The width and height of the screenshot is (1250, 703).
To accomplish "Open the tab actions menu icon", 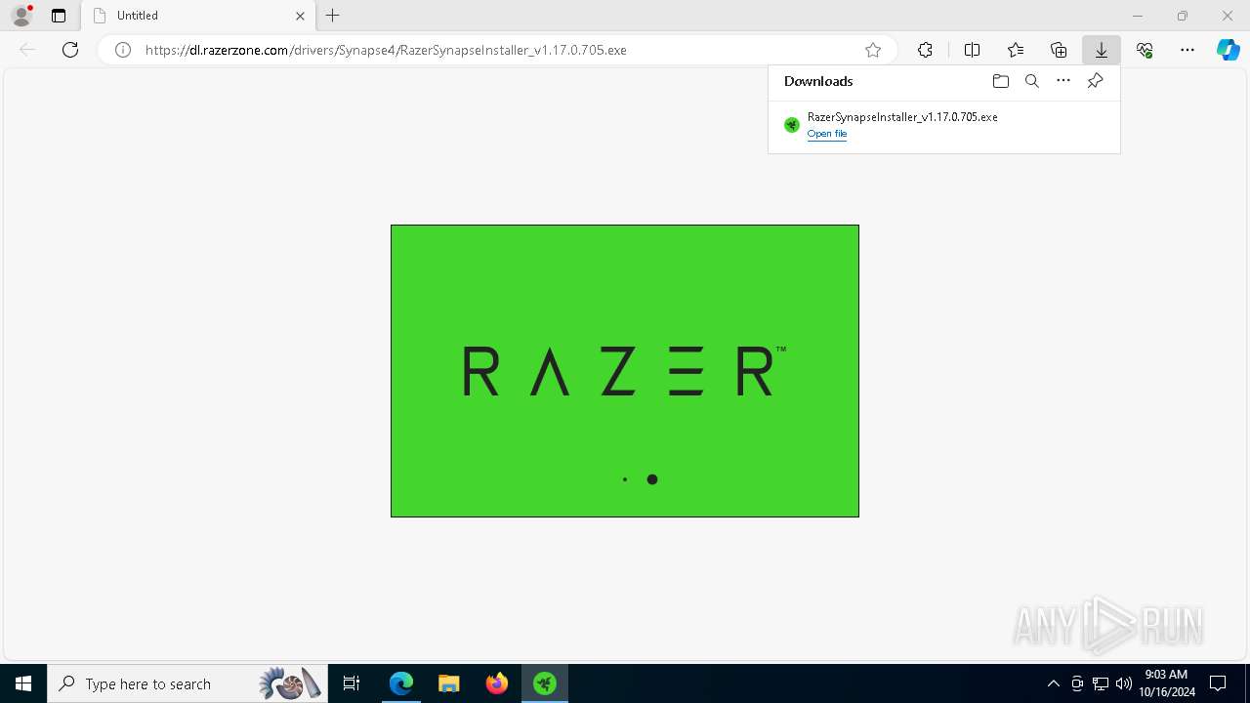I will (x=59, y=16).
